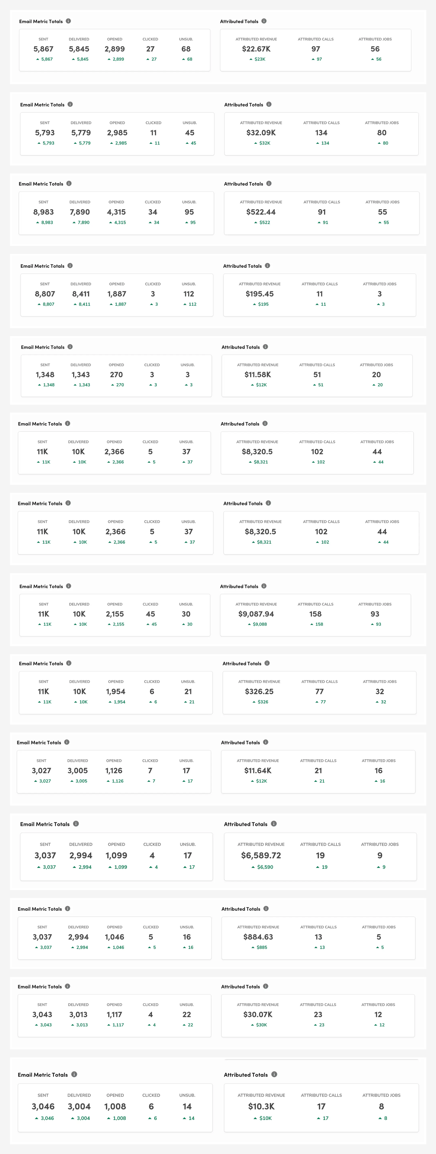The width and height of the screenshot is (436, 1154).
Task: Click the 4,315 opened emails figure
Action: 116,212
